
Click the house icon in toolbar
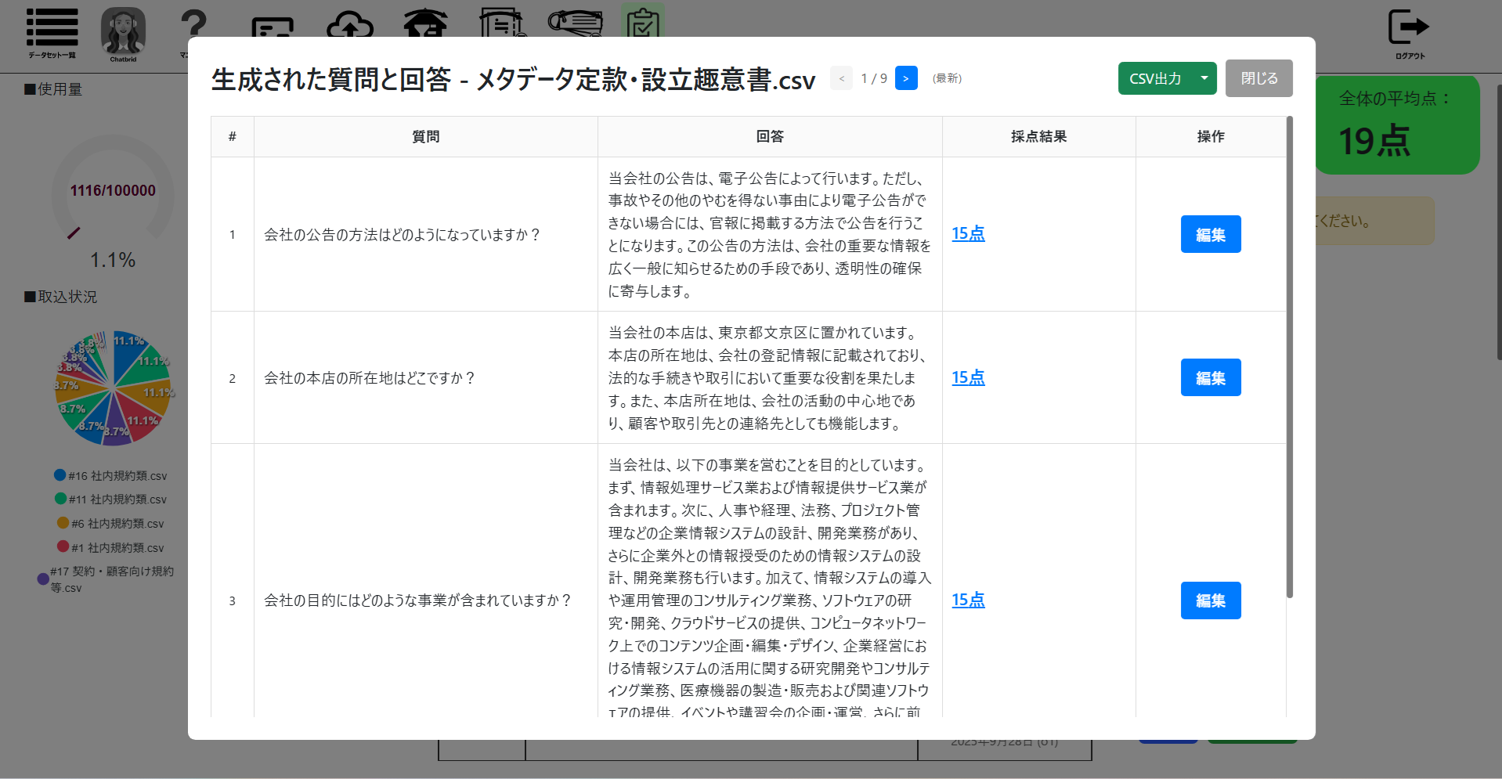[425, 23]
